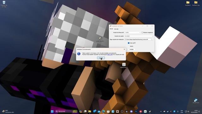The image size is (202, 114).
Task: Switch to the Servidor tab in Fabric installer
Action: click(116, 29)
